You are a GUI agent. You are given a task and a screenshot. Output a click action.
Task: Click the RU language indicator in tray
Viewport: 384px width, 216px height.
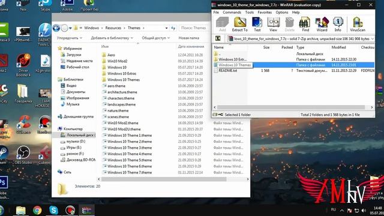(x=334, y=209)
